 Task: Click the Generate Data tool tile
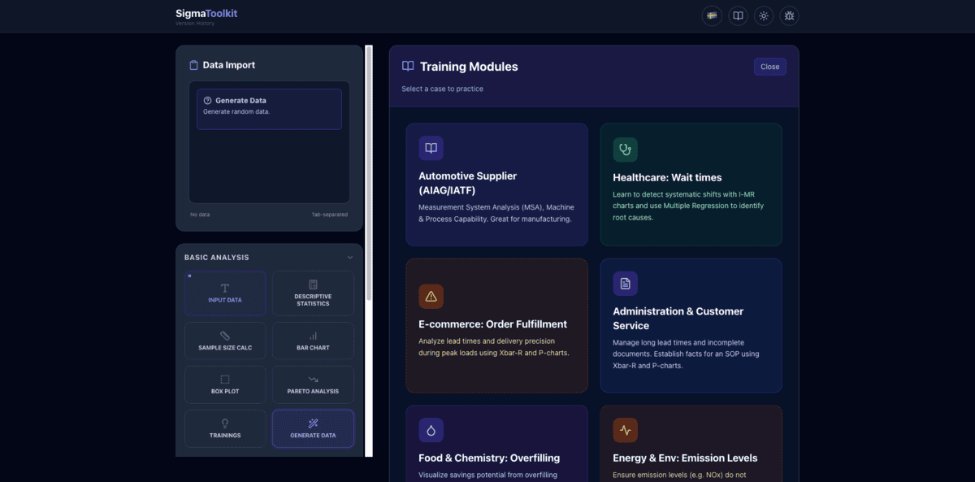(x=313, y=428)
